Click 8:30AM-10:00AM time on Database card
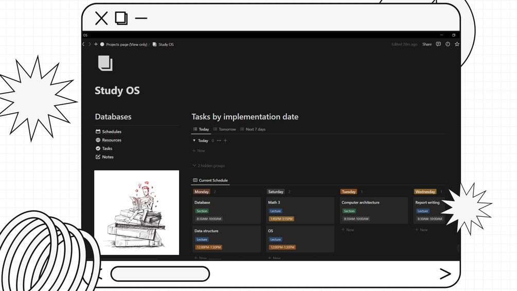This screenshot has height=291, width=517. (209, 219)
